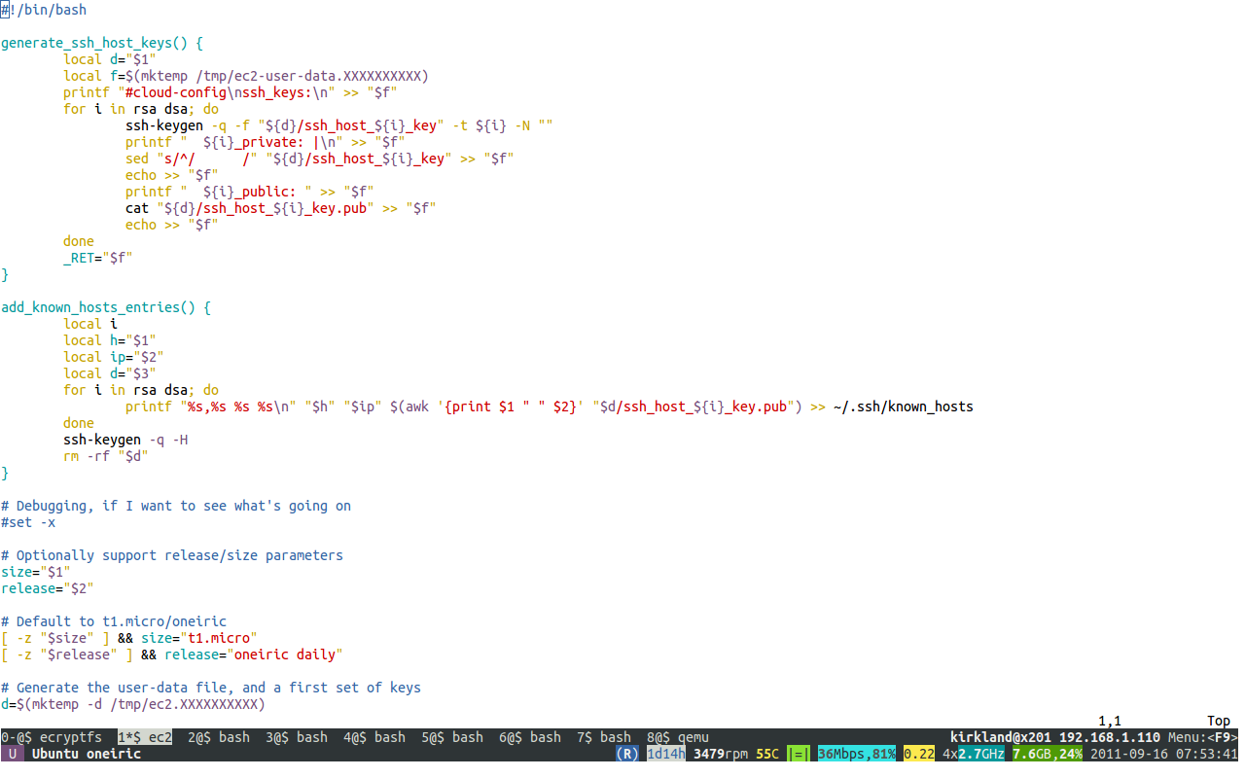Screen dimensions: 1245x778
Task: Switch to window 0 ecryptfs tab
Action: [x=51, y=737]
